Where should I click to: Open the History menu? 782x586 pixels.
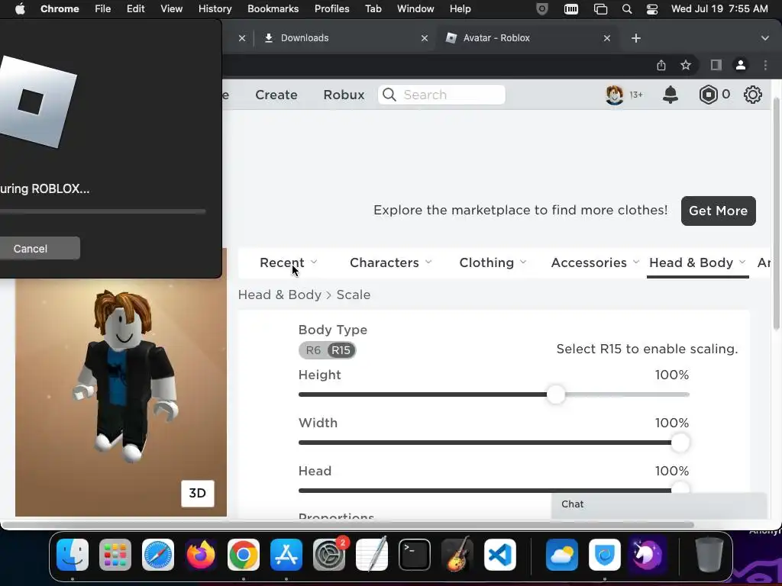[x=215, y=8]
